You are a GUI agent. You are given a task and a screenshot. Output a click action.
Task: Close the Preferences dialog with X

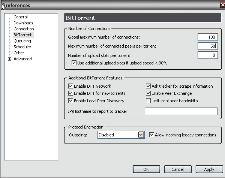[x=222, y=5]
